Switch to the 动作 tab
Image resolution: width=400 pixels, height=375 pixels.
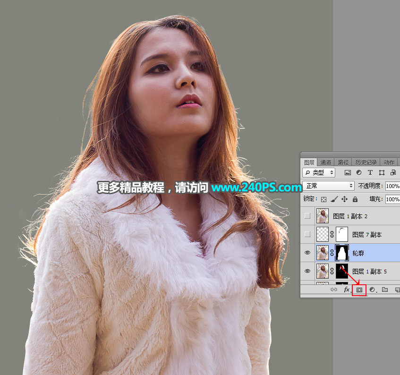389,162
